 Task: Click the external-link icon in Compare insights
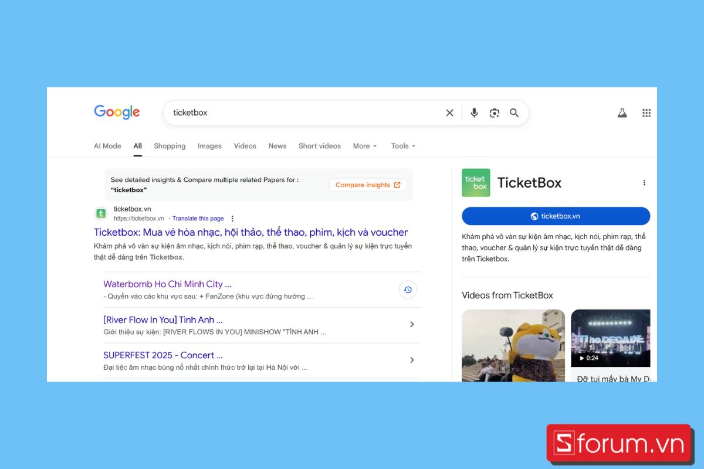click(397, 185)
